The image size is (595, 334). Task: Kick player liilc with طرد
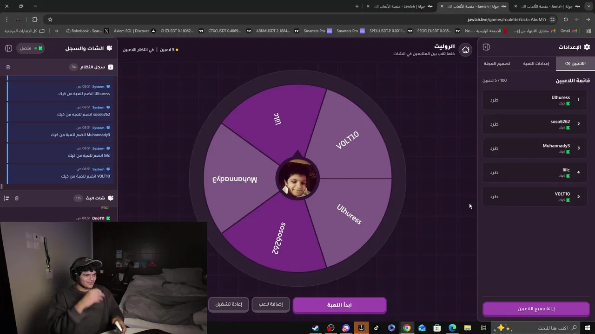point(494,172)
